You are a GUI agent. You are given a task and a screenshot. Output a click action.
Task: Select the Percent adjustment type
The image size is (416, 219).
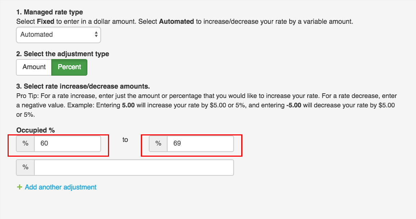point(69,67)
